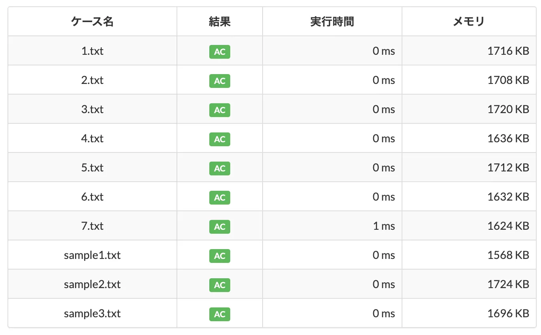This screenshot has width=541, height=335.
Task: Click the AC badge for sample1.txt
Action: [x=220, y=256]
